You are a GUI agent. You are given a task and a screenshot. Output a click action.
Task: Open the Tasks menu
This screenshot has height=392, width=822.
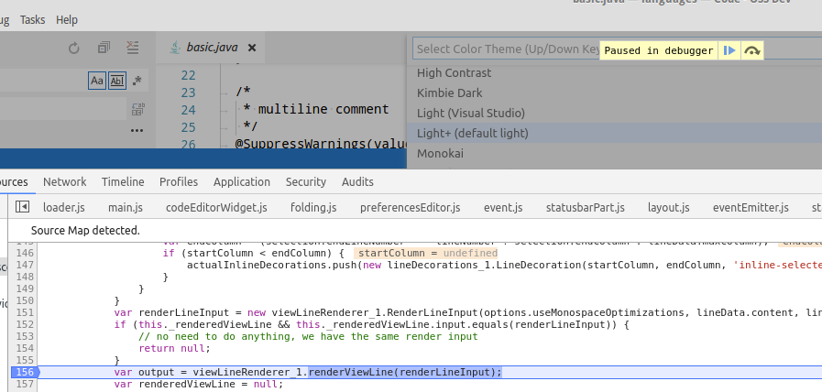point(32,20)
